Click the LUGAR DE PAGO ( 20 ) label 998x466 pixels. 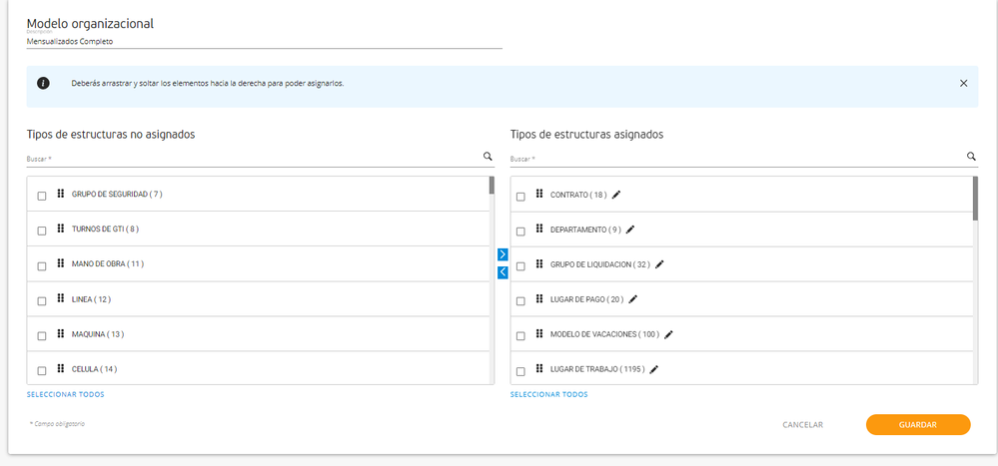(x=586, y=299)
